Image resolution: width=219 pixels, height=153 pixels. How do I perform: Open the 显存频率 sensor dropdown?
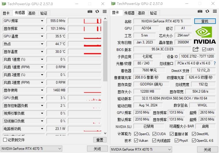pyautogui.click(x=42, y=28)
